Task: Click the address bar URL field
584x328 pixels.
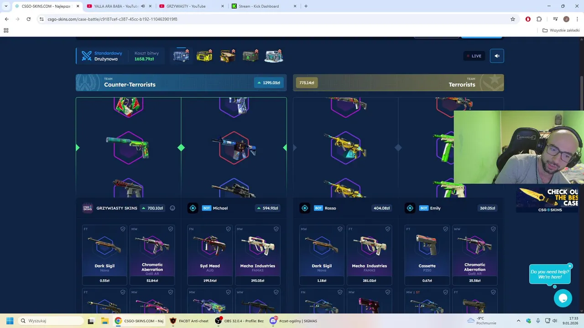Action: [x=274, y=19]
